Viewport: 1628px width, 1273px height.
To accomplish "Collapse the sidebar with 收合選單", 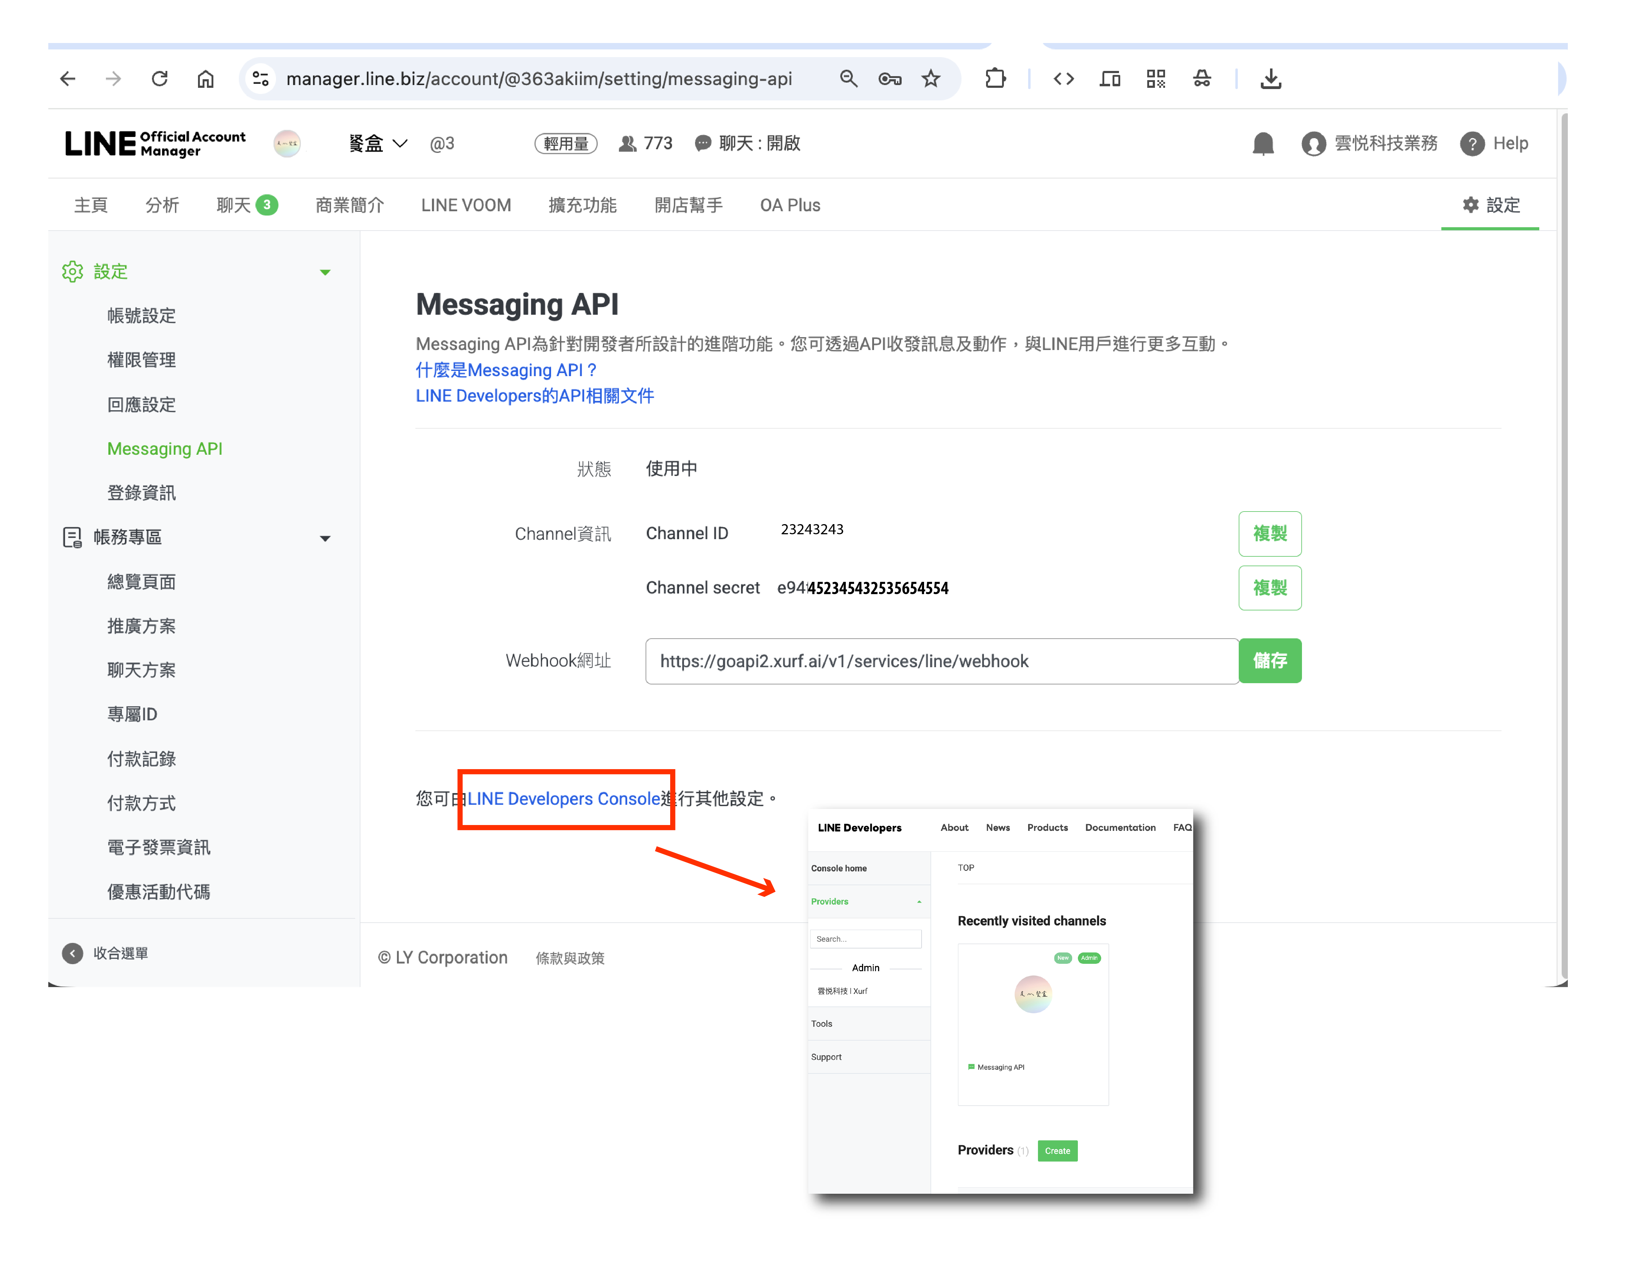I will tap(105, 953).
